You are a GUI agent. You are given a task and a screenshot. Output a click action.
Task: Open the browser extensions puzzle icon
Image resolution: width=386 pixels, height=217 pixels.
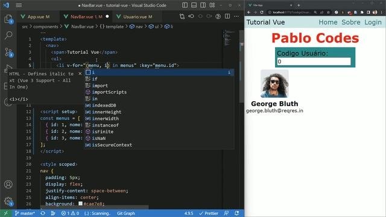[362, 12]
